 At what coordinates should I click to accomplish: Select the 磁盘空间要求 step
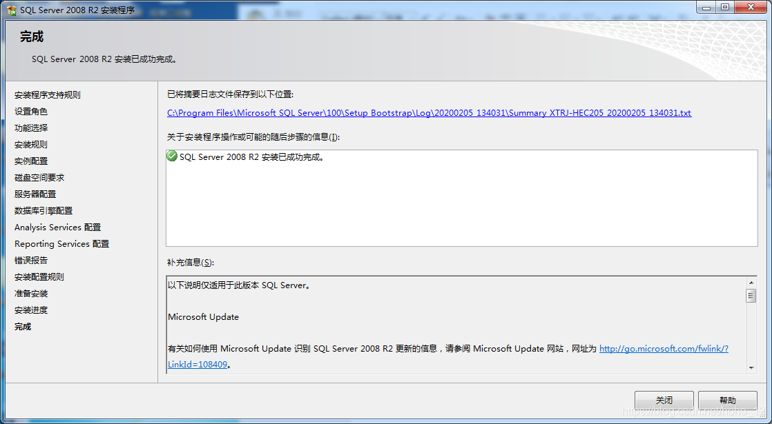(x=39, y=177)
